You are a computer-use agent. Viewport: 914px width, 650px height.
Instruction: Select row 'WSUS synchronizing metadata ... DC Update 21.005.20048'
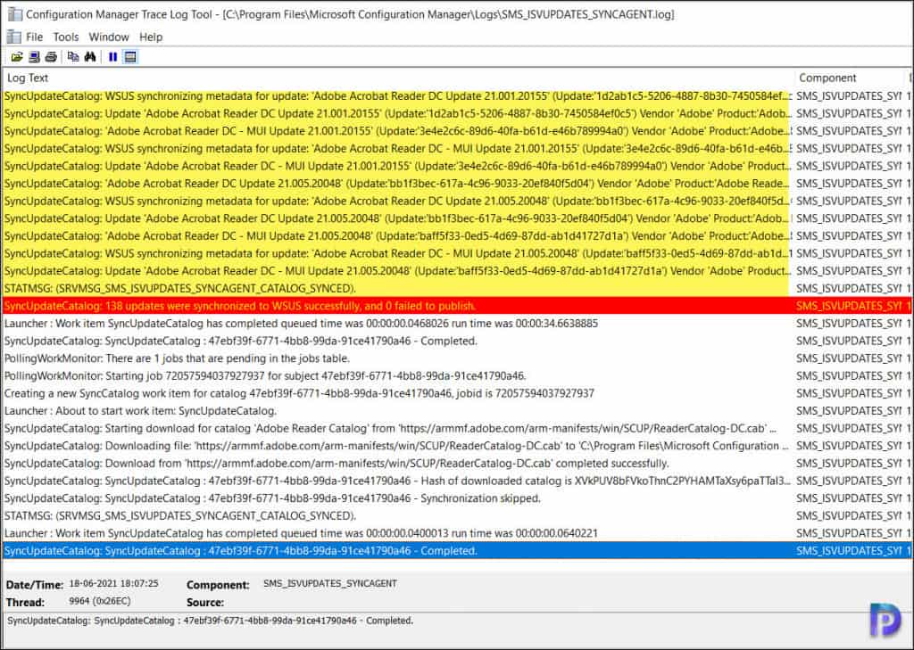(x=457, y=201)
